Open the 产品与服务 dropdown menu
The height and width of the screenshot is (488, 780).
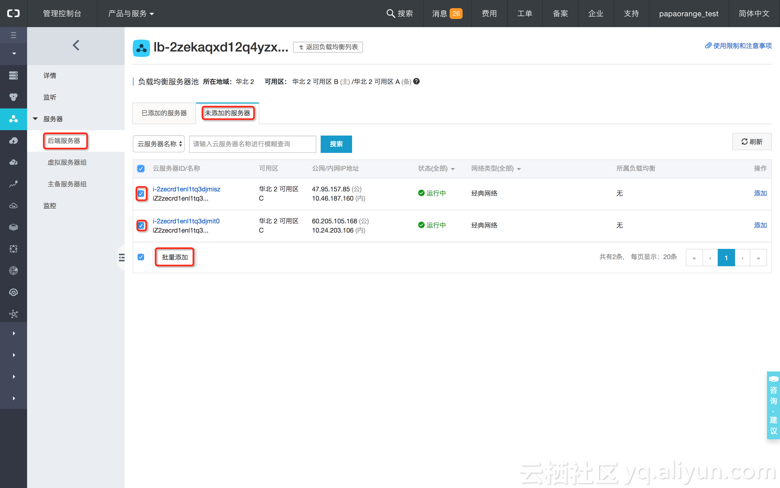[x=131, y=13]
